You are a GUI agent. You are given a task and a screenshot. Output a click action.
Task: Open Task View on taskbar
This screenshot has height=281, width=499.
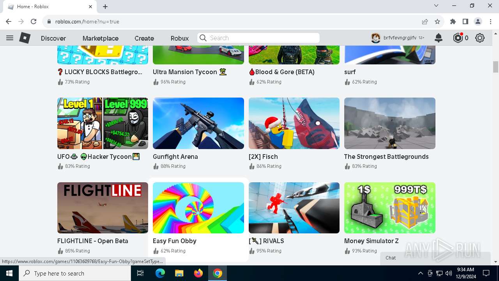(x=140, y=273)
